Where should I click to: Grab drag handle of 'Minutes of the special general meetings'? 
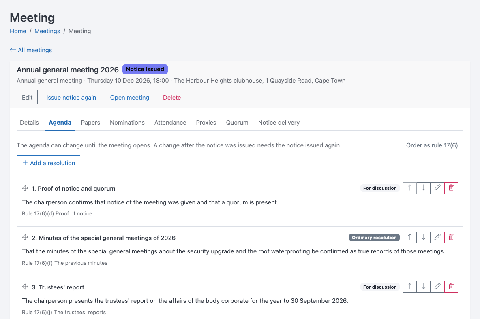pos(25,237)
